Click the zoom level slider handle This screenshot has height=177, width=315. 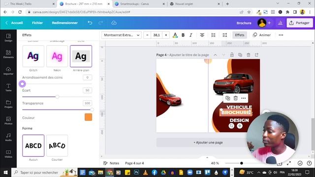coord(242,163)
